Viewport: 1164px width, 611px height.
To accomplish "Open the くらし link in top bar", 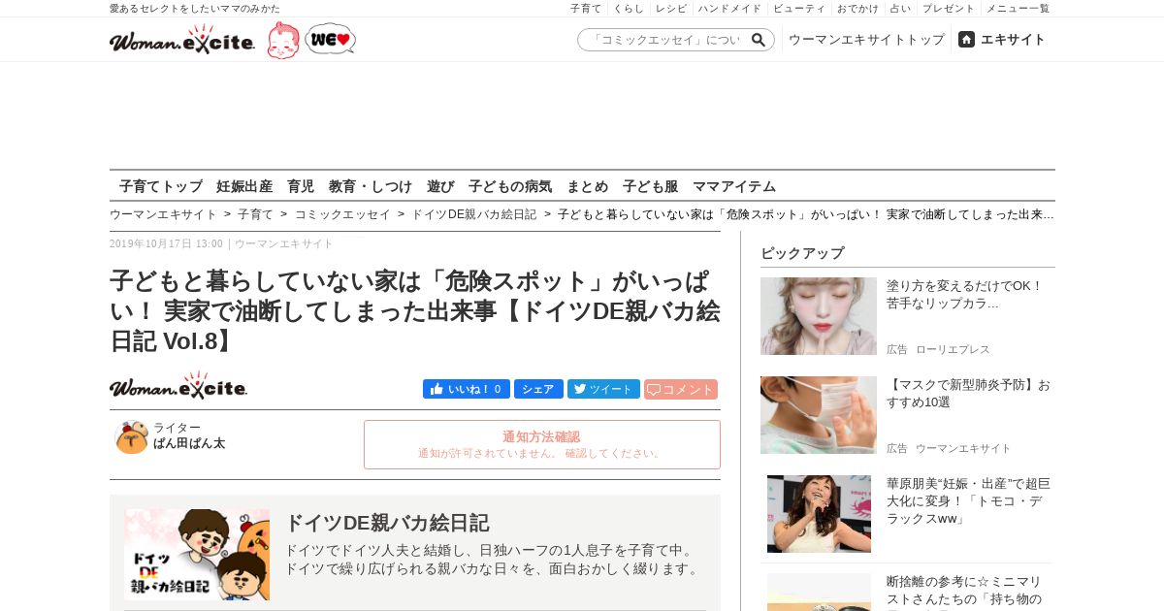I will 629,8.
